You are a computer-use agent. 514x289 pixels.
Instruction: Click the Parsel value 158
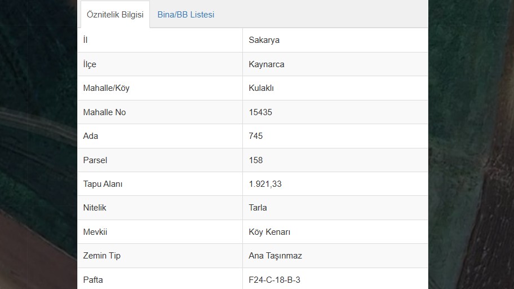click(256, 160)
